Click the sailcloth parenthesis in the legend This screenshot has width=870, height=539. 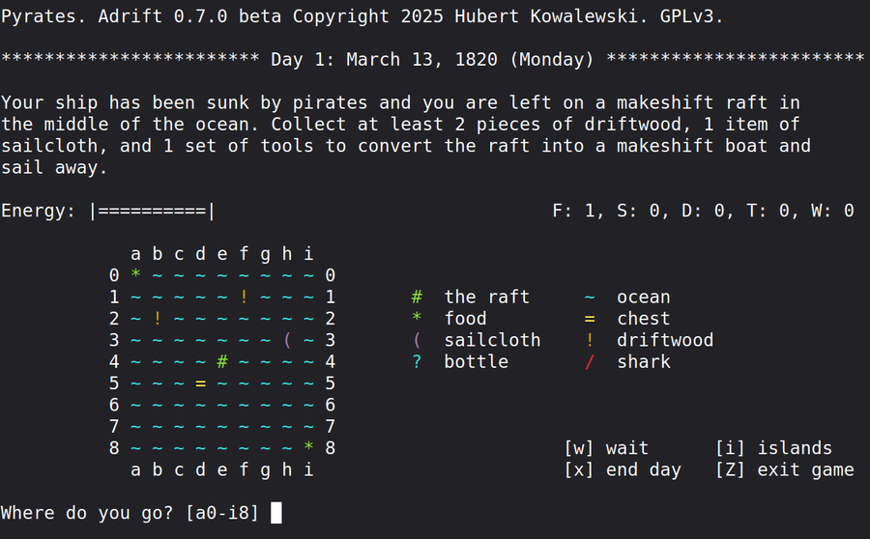pos(417,340)
